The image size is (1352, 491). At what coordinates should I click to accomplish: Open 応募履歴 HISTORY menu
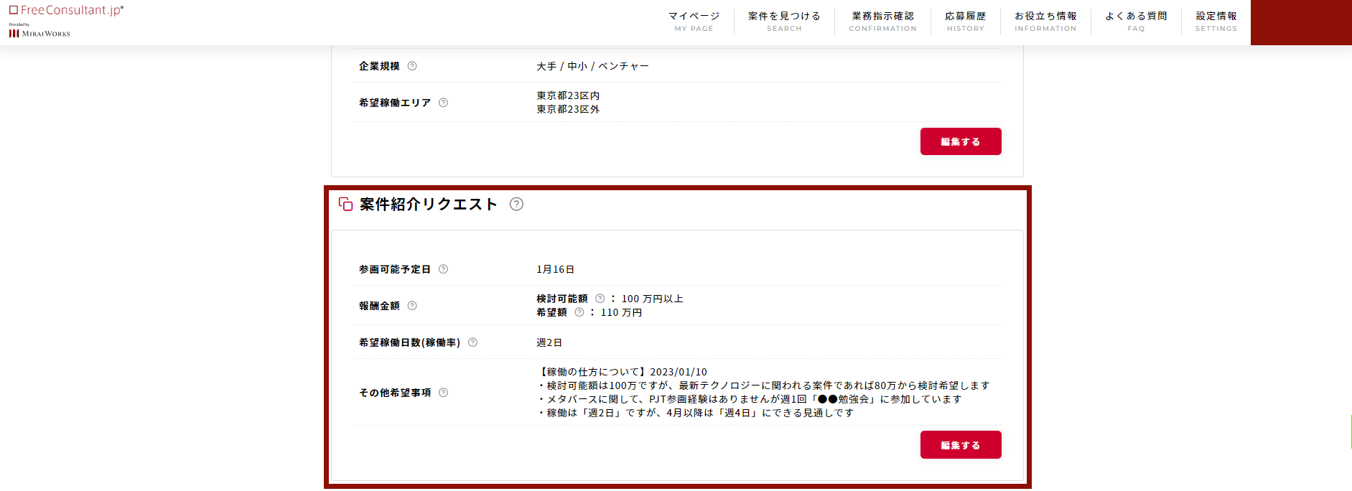(x=965, y=22)
